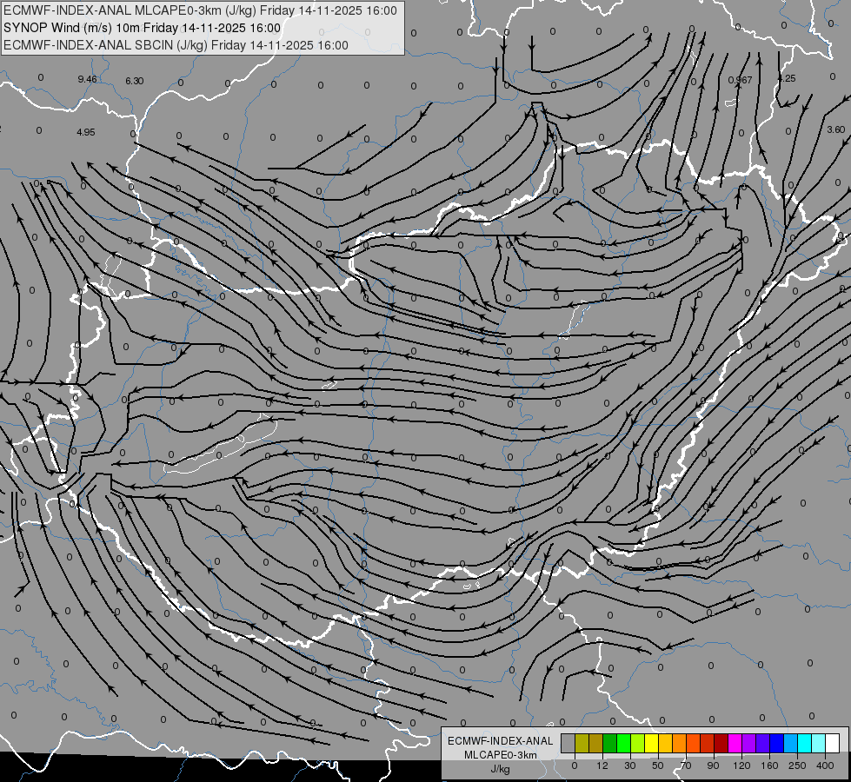
Task: Click legend title ECMWF-INDEX-ANAL
Action: [501, 741]
